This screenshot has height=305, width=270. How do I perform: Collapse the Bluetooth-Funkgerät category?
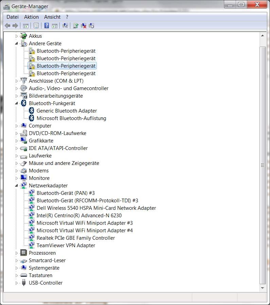click(x=17, y=103)
